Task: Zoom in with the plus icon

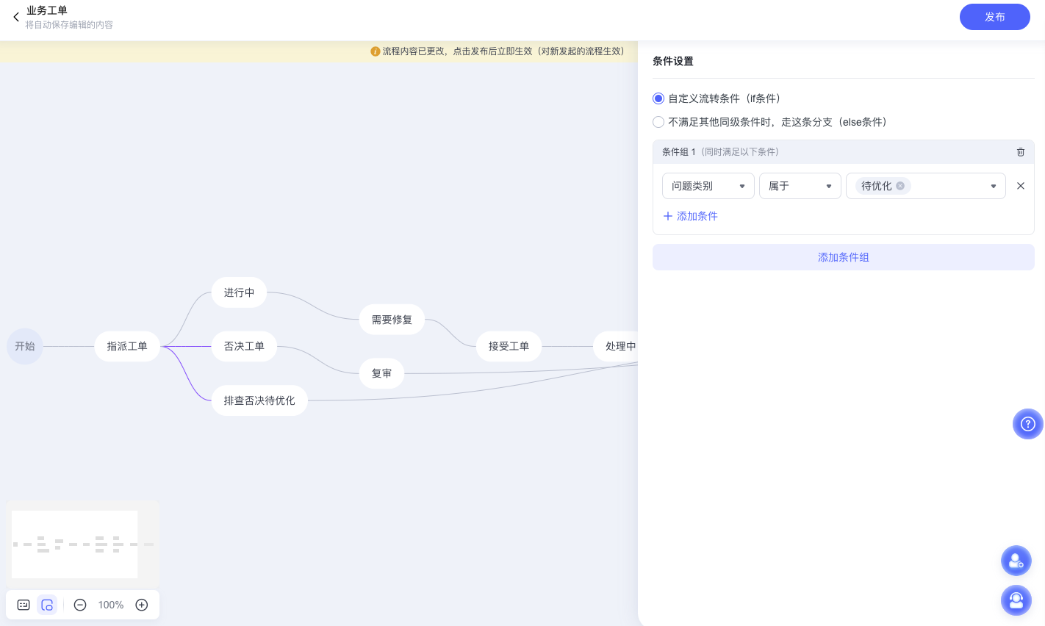Action: point(141,605)
